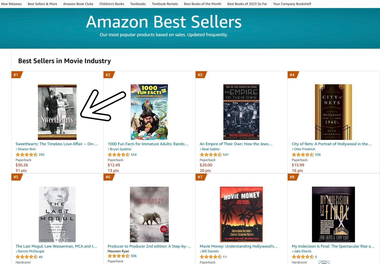
Task: Open the $30.26 price link for Sweethearts
Action: click(x=22, y=165)
